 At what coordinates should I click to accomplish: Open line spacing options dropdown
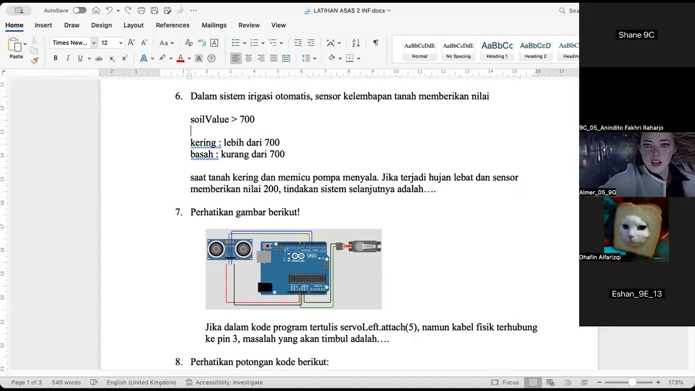[x=315, y=58]
